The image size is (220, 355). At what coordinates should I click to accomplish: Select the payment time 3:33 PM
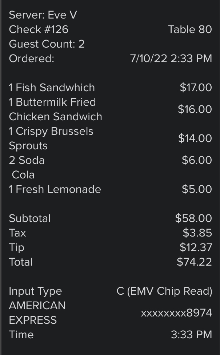[191, 335]
